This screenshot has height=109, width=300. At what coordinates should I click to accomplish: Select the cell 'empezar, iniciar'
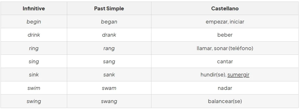[x=225, y=22]
